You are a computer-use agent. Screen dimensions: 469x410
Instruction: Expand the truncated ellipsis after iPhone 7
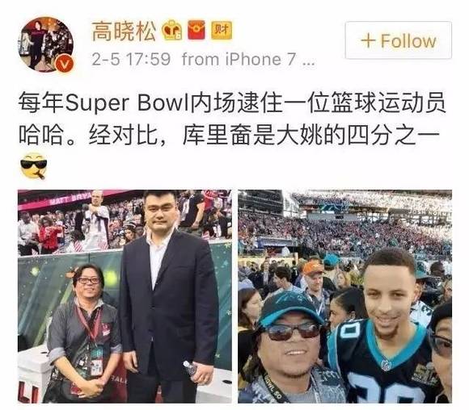pyautogui.click(x=308, y=63)
